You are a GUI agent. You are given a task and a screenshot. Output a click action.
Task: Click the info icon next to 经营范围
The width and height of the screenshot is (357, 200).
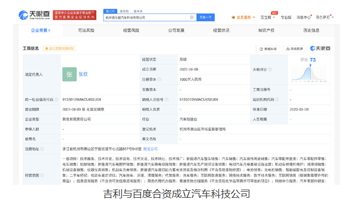[42, 175]
